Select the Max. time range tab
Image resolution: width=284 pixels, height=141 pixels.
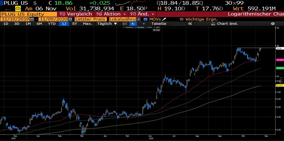pos(87,24)
